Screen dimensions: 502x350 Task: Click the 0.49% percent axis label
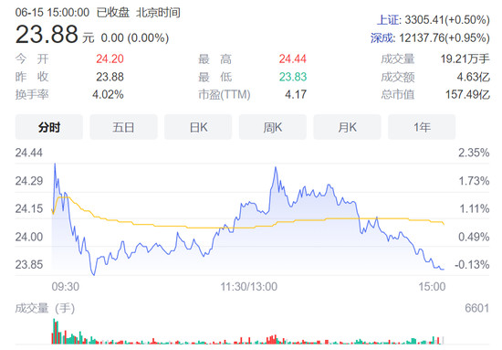coord(474,237)
